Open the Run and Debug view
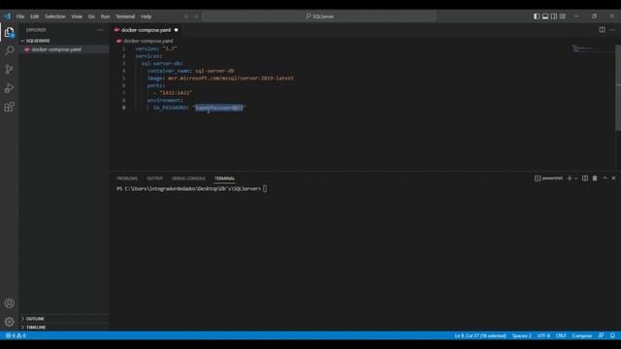 point(9,88)
